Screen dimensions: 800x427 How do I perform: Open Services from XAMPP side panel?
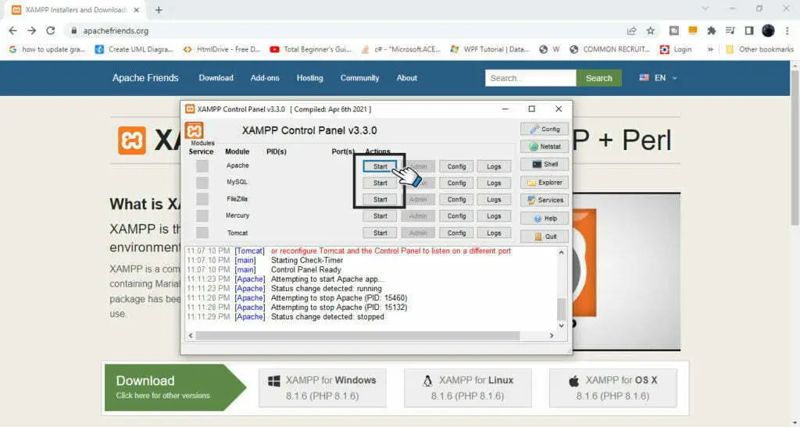point(545,201)
